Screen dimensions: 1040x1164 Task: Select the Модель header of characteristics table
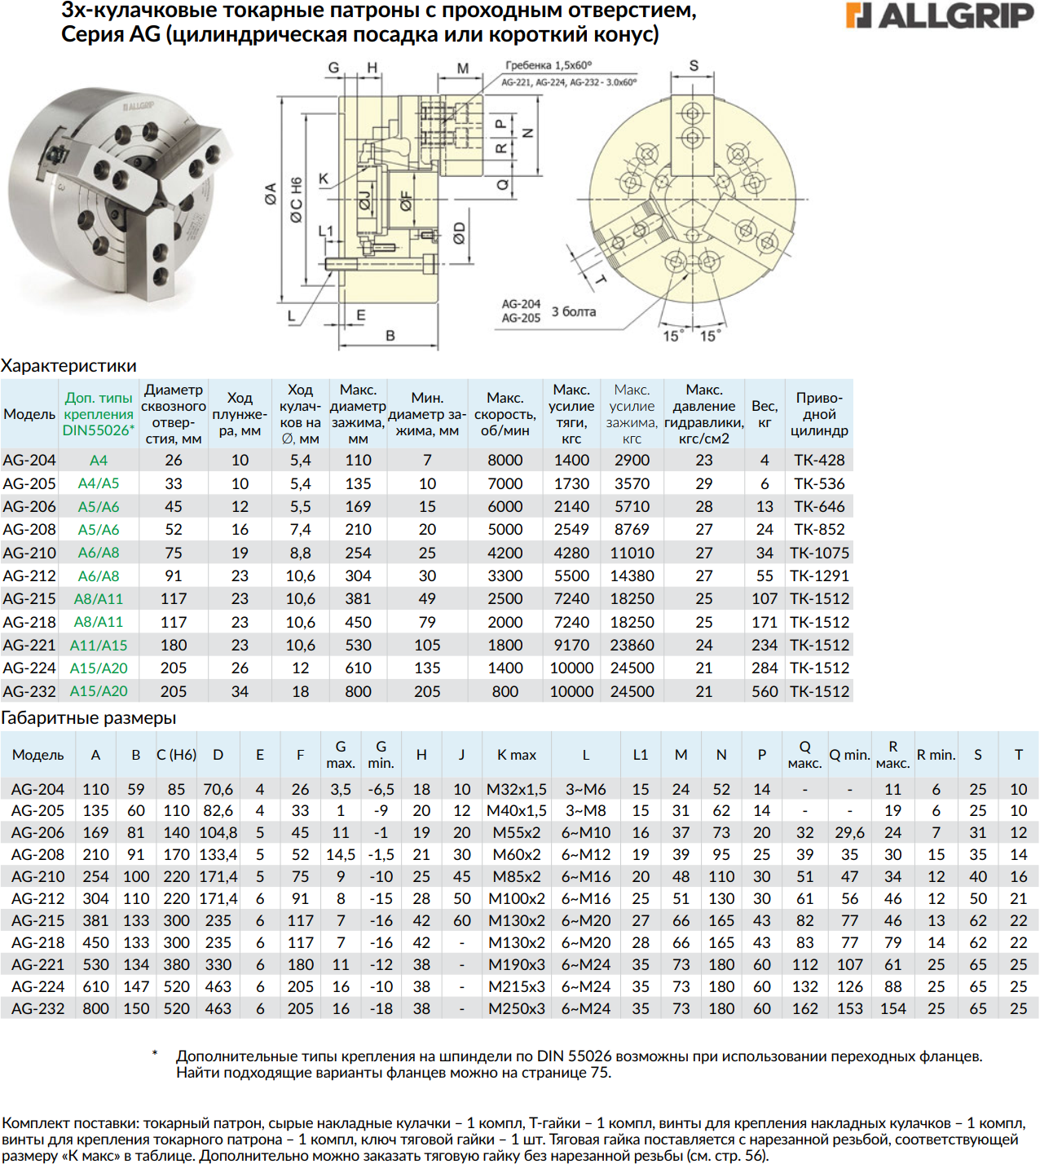pos(29,414)
